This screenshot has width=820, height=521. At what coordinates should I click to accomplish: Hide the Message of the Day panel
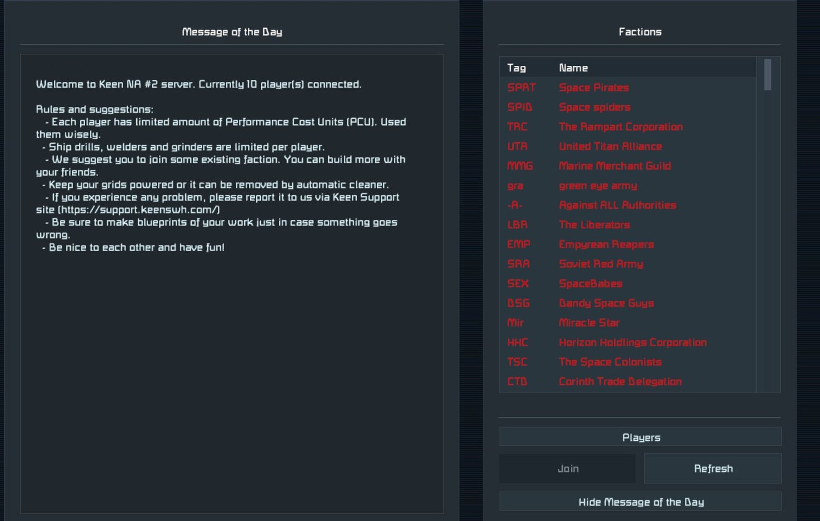640,502
